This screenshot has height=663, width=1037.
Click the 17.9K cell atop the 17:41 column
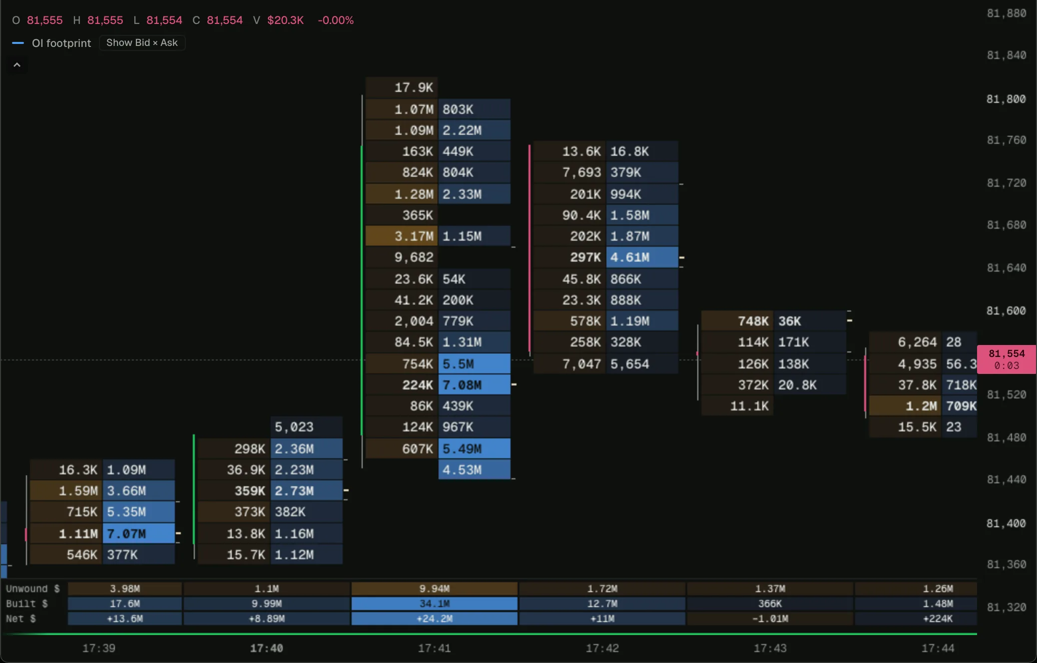click(401, 87)
